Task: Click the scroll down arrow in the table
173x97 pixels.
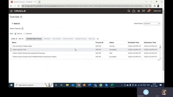Action: [160, 58]
